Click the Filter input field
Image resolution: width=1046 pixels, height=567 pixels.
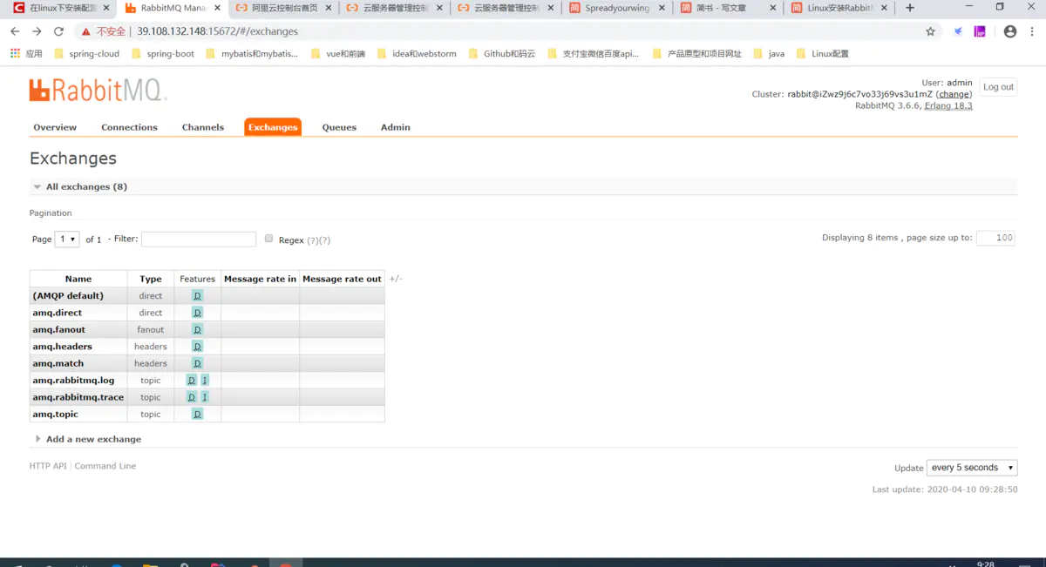coord(199,239)
